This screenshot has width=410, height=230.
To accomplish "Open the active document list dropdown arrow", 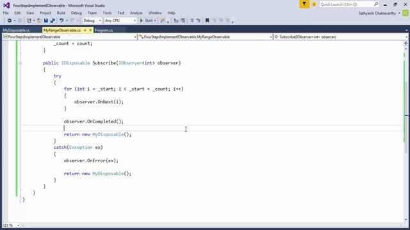I will pyautogui.click(x=406, y=30).
